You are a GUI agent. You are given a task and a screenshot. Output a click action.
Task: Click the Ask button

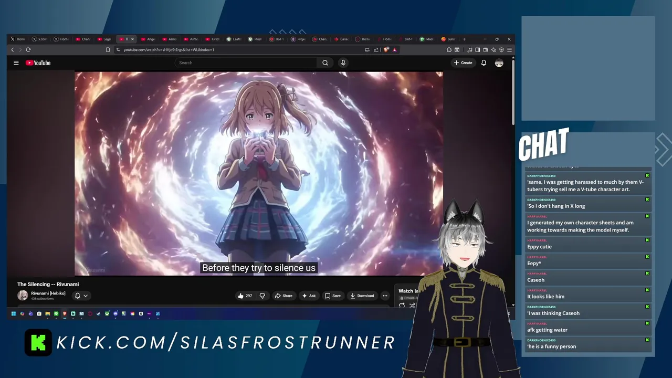309,296
